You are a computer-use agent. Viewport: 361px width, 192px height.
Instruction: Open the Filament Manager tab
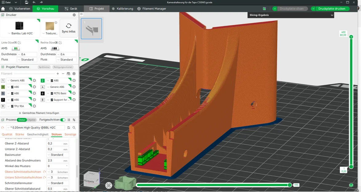(152, 9)
